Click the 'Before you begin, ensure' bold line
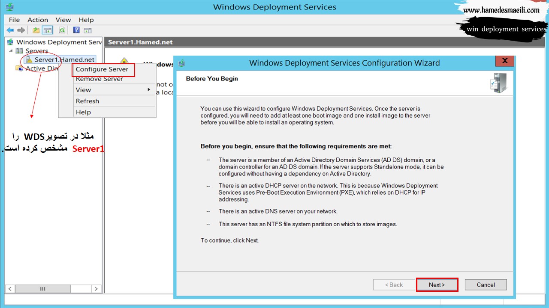Image resolution: width=549 pixels, height=308 pixels. (296, 146)
